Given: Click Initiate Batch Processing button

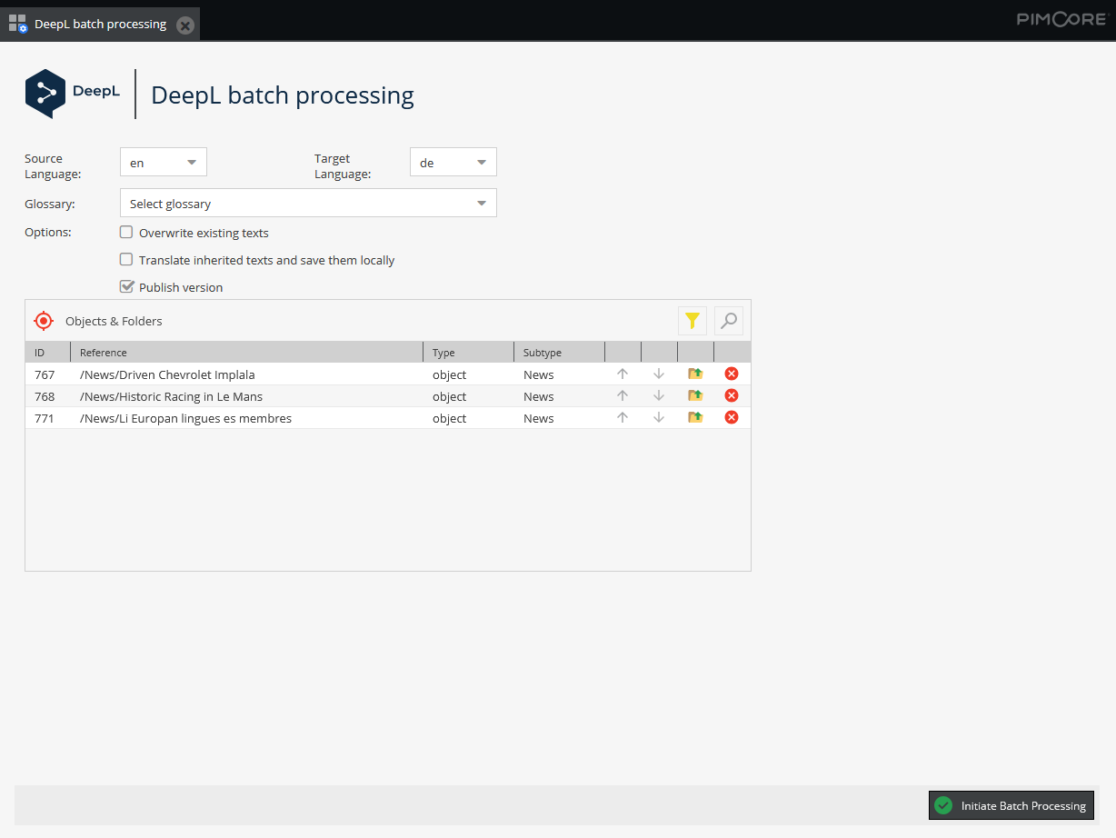Looking at the screenshot, I should point(1011,805).
